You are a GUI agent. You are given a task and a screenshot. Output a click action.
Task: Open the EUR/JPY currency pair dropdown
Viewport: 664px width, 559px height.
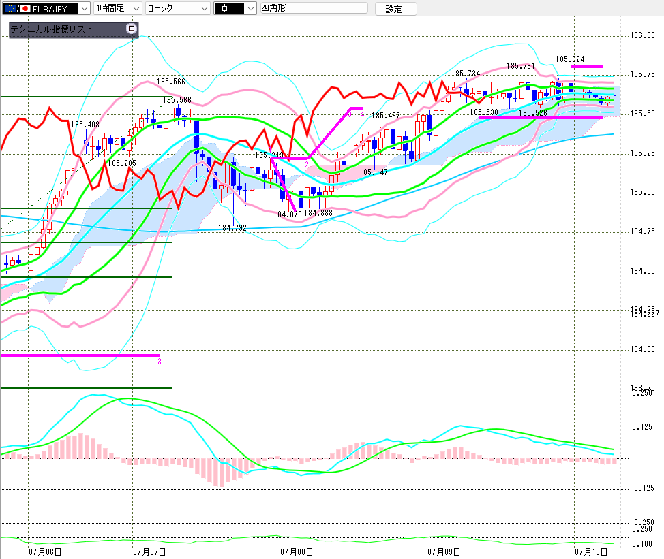[x=46, y=8]
